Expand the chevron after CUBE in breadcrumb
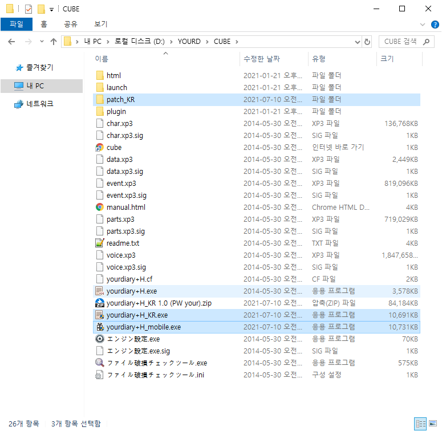This screenshot has height=431, width=442. point(237,42)
